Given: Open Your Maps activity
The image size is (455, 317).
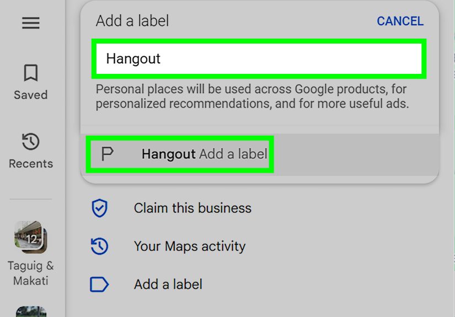Looking at the screenshot, I should (x=190, y=246).
